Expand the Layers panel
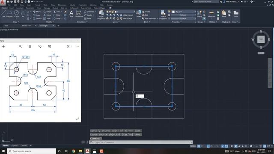 coord(116,22)
